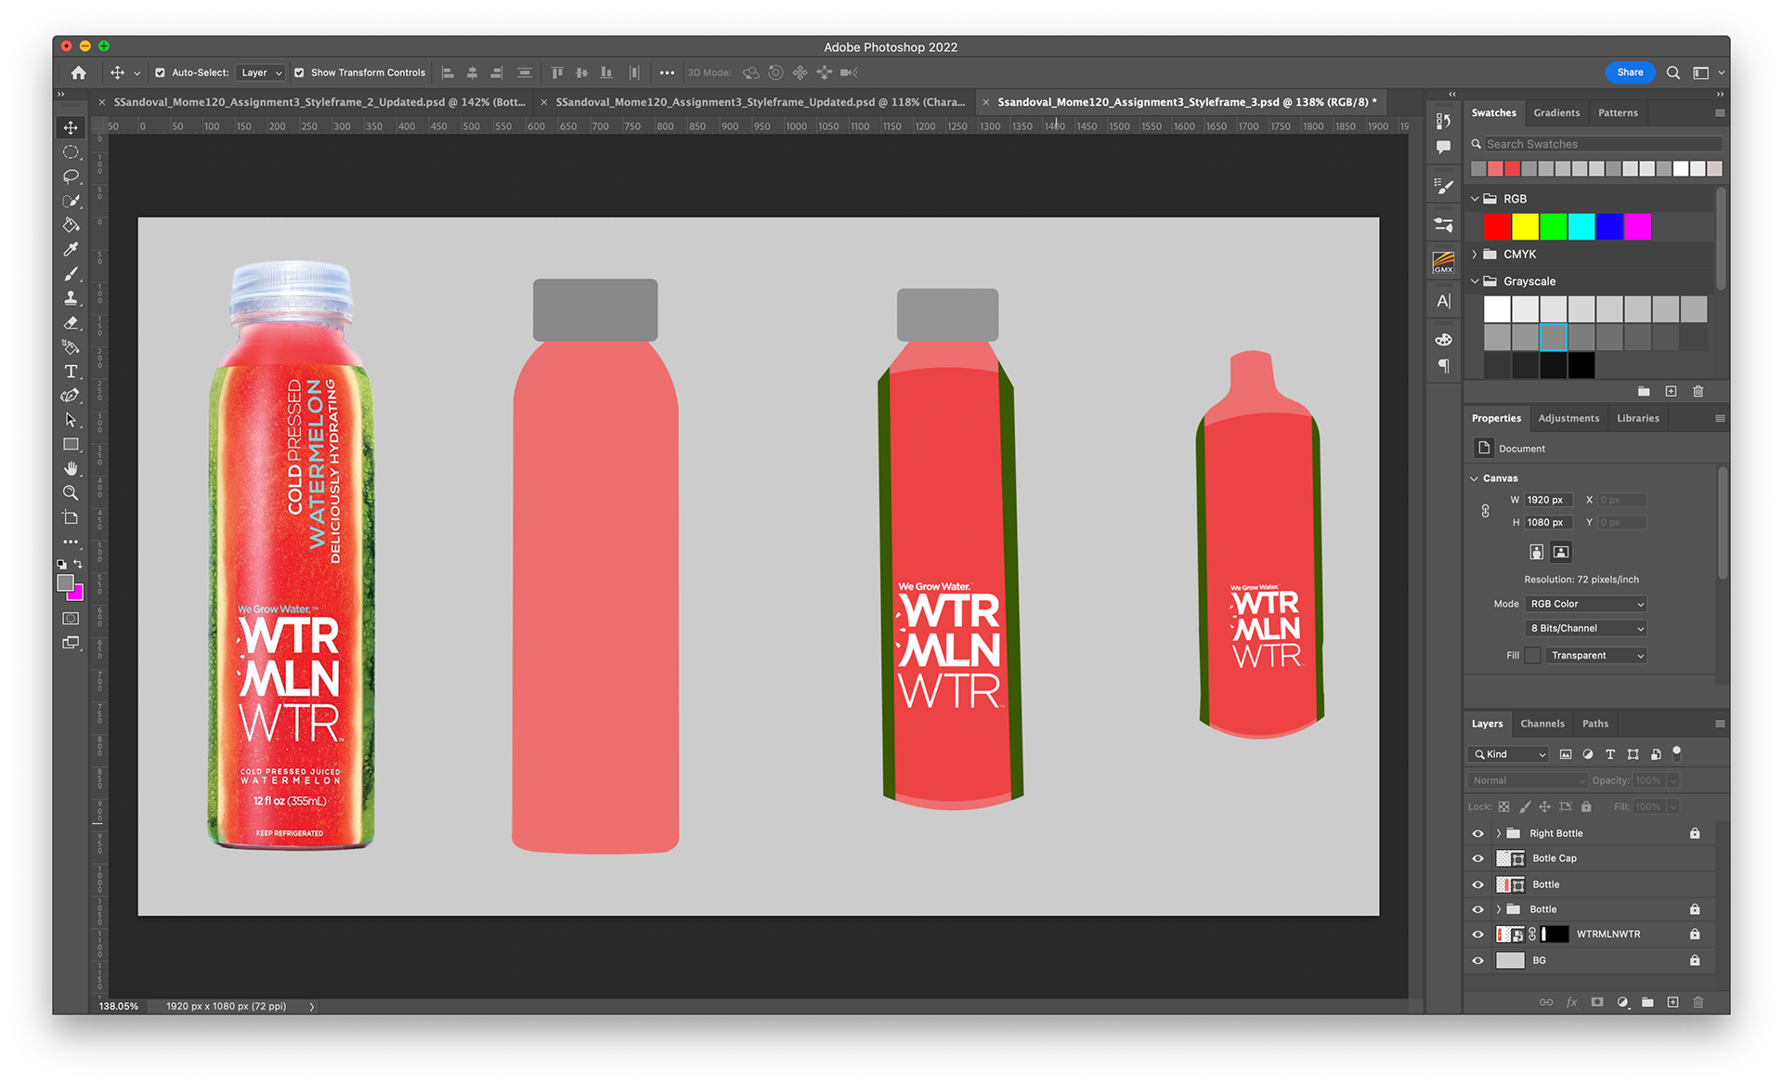Open more options ellipsis in options bar
The height and width of the screenshot is (1084, 1783).
pos(667,72)
